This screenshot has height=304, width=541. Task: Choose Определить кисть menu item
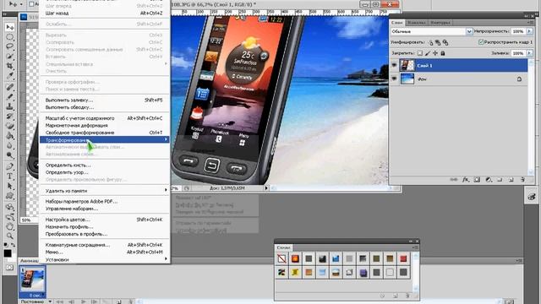click(104, 165)
